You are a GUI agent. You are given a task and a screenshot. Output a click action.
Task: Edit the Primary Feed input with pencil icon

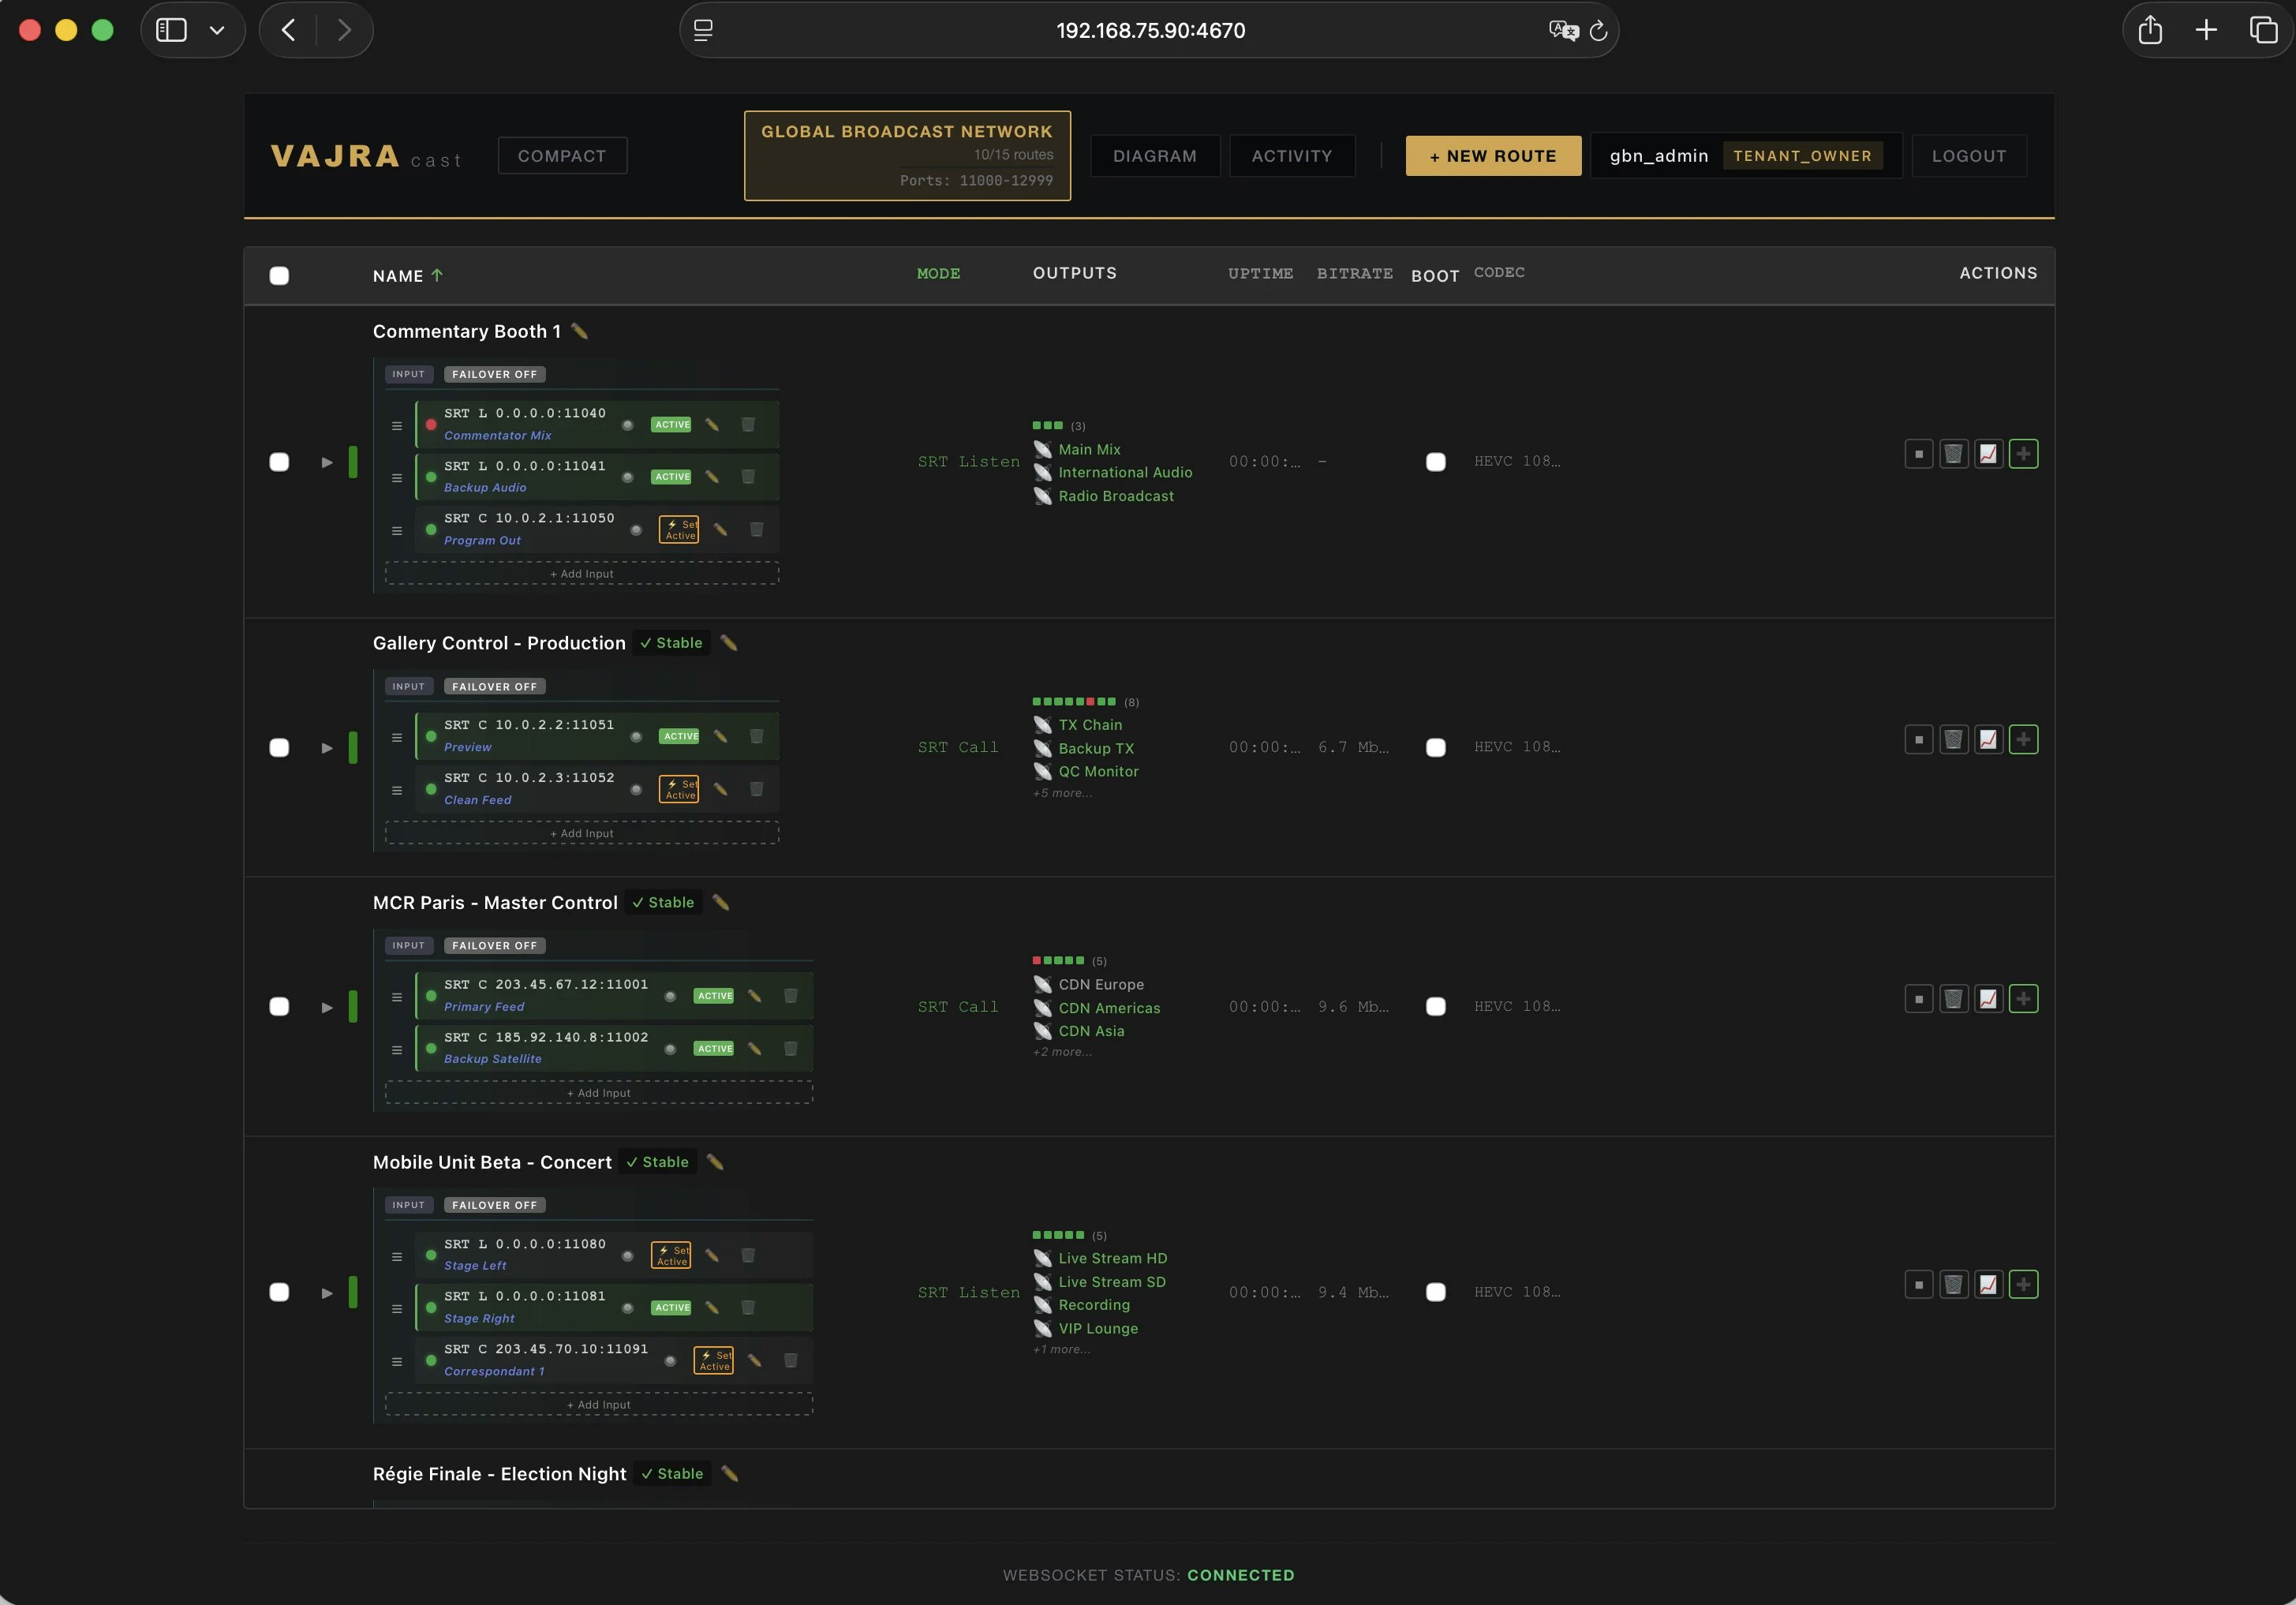[x=753, y=996]
